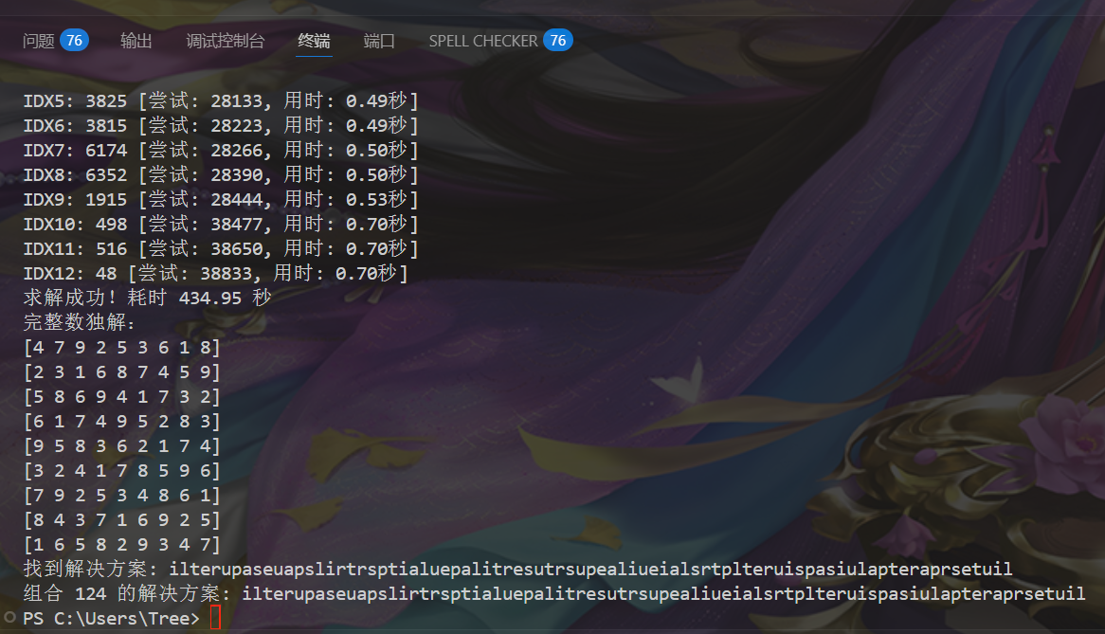Open the 输出 panel tab
The width and height of the screenshot is (1105, 634).
(x=136, y=41)
